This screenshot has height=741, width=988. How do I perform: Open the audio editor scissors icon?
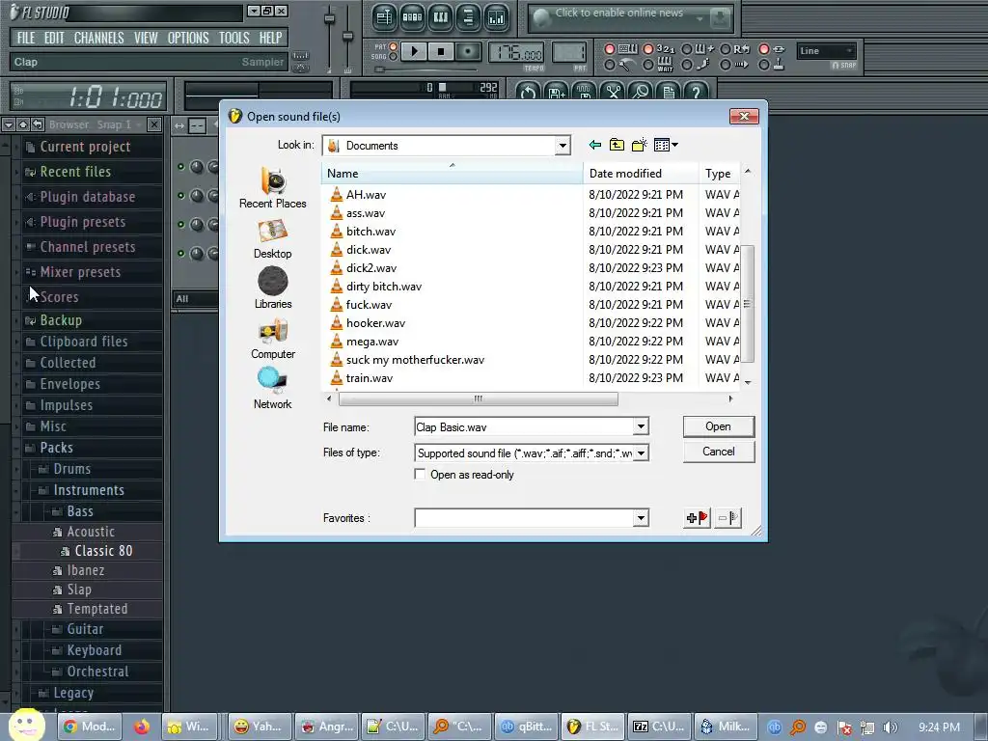(x=613, y=92)
